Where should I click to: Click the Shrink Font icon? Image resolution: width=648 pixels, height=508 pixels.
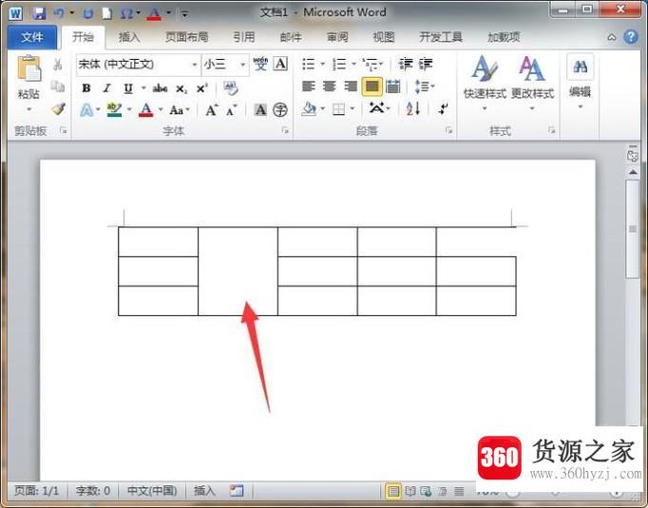pyautogui.click(x=232, y=110)
